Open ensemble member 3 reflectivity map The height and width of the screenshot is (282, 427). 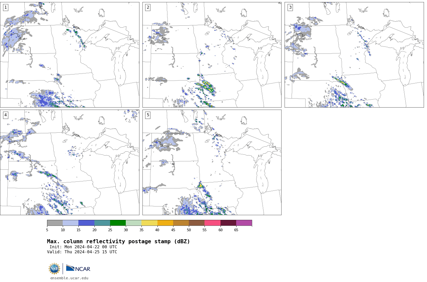pyautogui.click(x=354, y=55)
